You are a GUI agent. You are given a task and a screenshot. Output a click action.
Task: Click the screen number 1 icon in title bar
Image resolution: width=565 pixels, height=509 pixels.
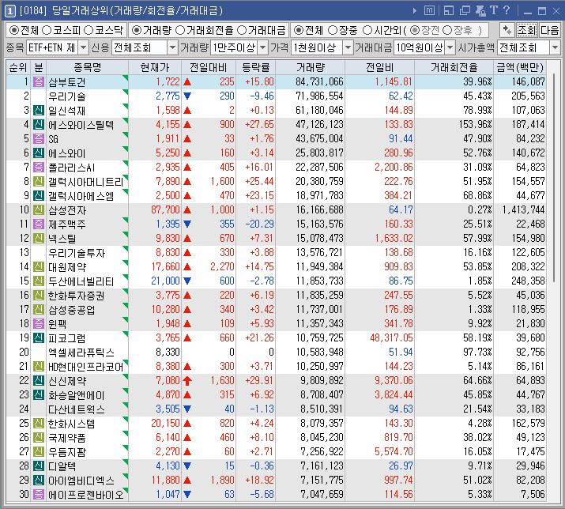pos(9,11)
